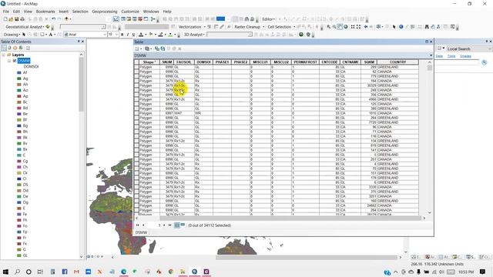This screenshot has height=277, width=493.
Task: Switch TOC to List By Drawing Order
Action: point(4,48)
